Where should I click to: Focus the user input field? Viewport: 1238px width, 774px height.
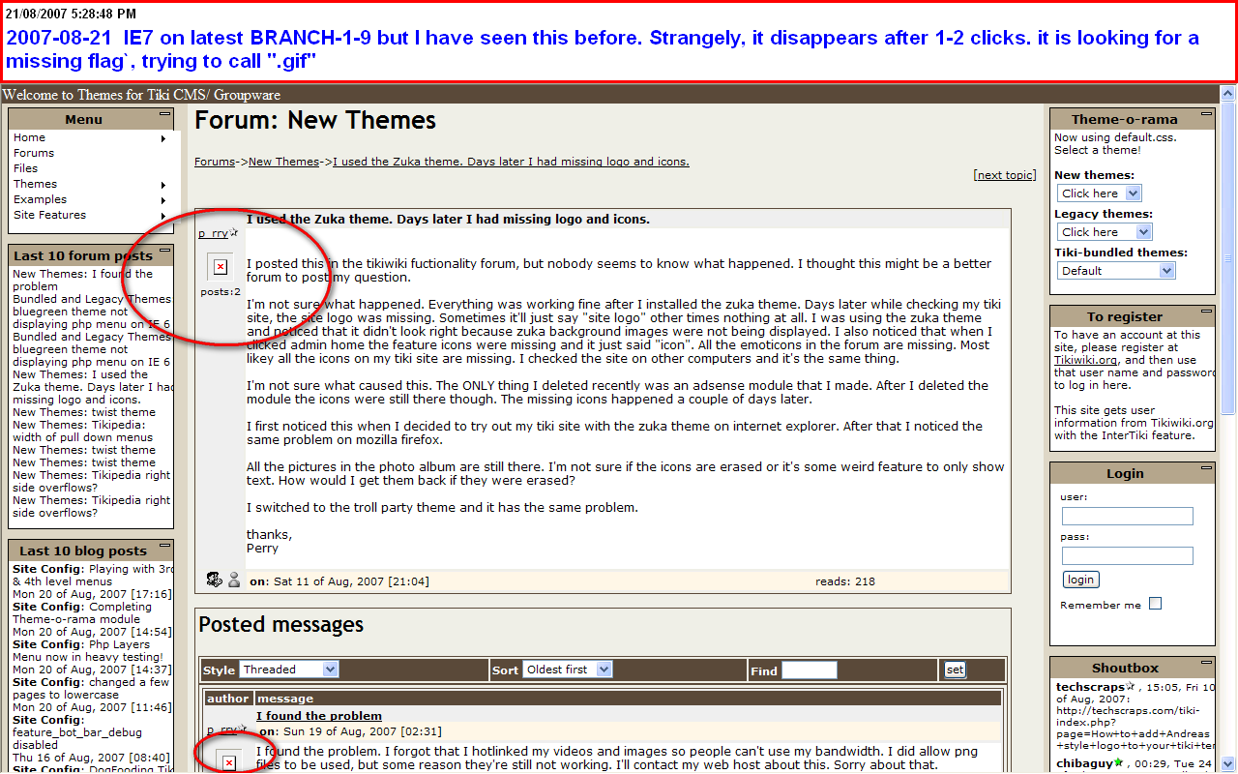pyautogui.click(x=1127, y=517)
